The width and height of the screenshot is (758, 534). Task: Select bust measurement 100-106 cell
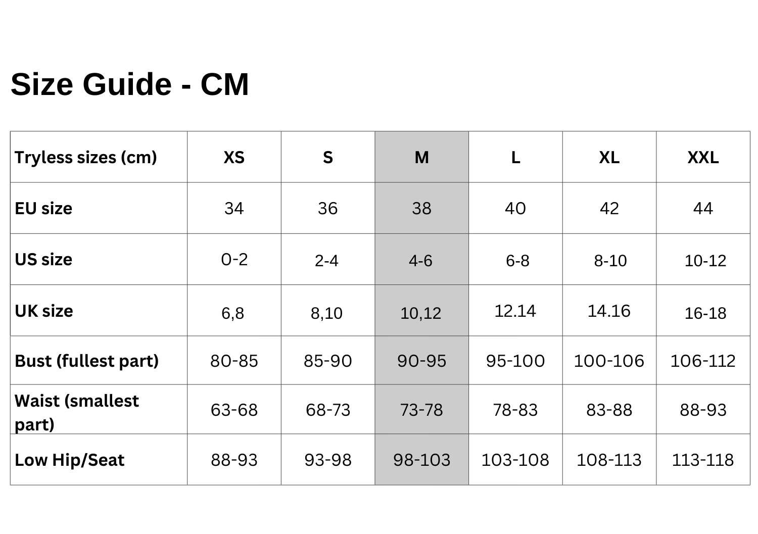coord(609,361)
